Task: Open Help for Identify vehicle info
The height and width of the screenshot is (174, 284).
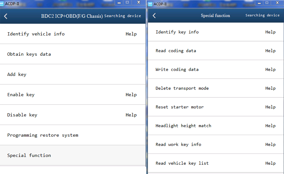Action: (131, 34)
